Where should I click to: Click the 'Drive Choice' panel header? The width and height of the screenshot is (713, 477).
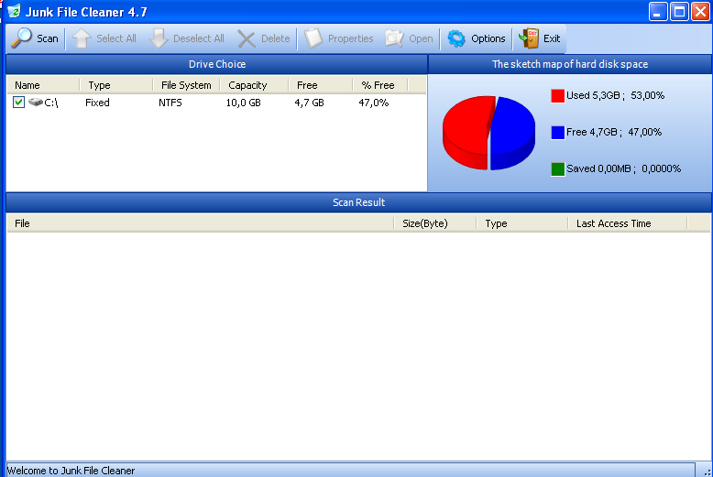pos(217,64)
